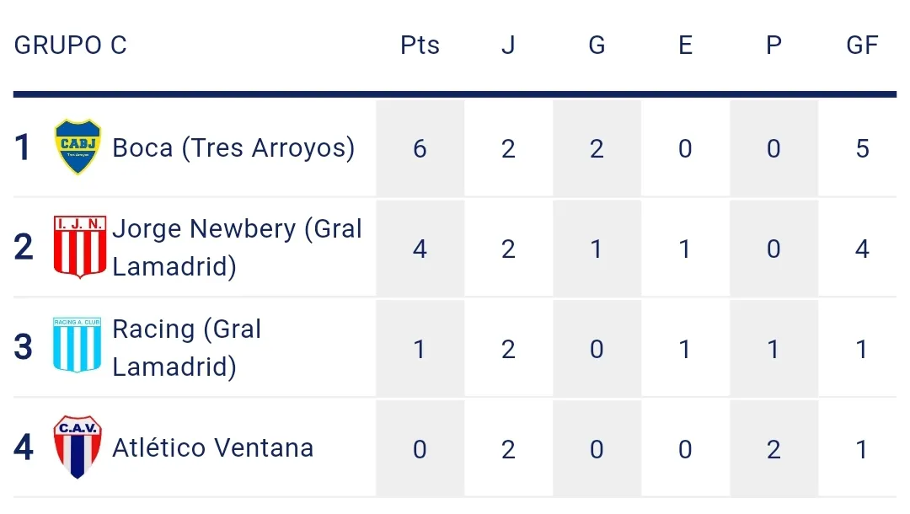Screen dimensions: 910x514
Task: Click the J column header
Action: 508,45
